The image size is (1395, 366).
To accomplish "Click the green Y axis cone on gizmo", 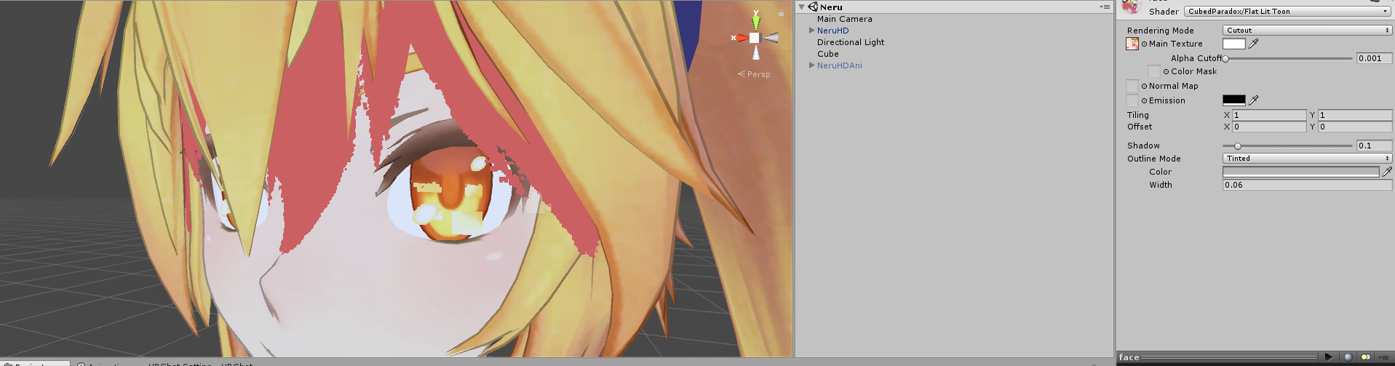I will [755, 23].
